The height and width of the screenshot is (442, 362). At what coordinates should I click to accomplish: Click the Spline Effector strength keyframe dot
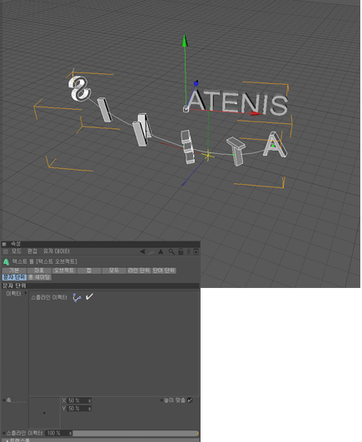(3, 433)
